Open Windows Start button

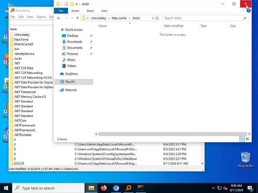tap(6, 188)
